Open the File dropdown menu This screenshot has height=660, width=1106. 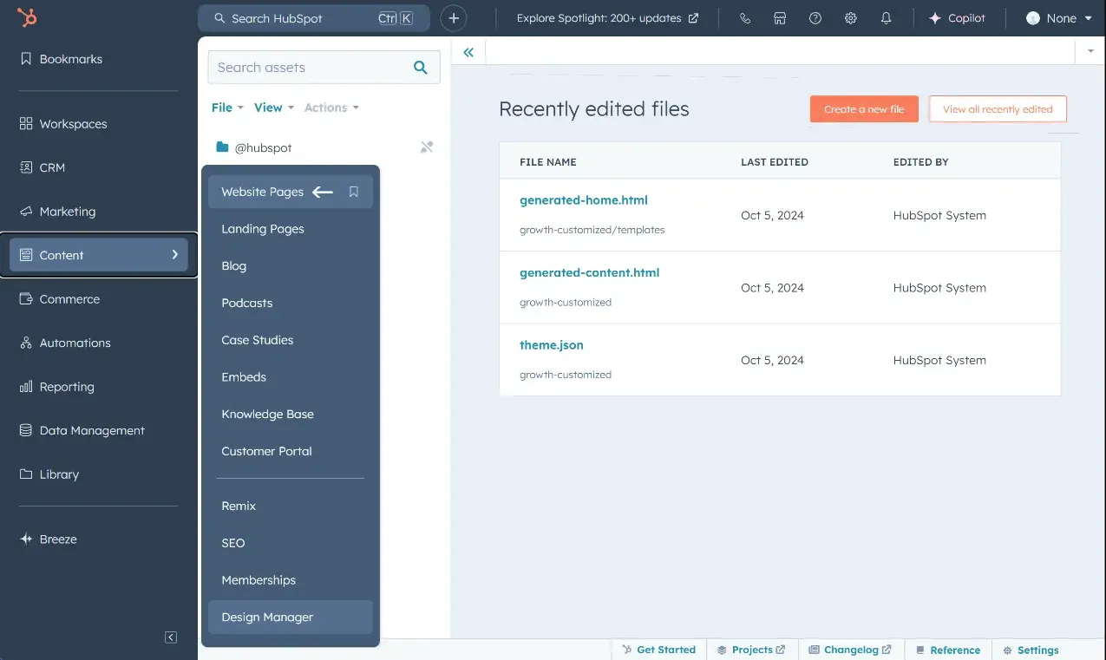[x=227, y=108]
